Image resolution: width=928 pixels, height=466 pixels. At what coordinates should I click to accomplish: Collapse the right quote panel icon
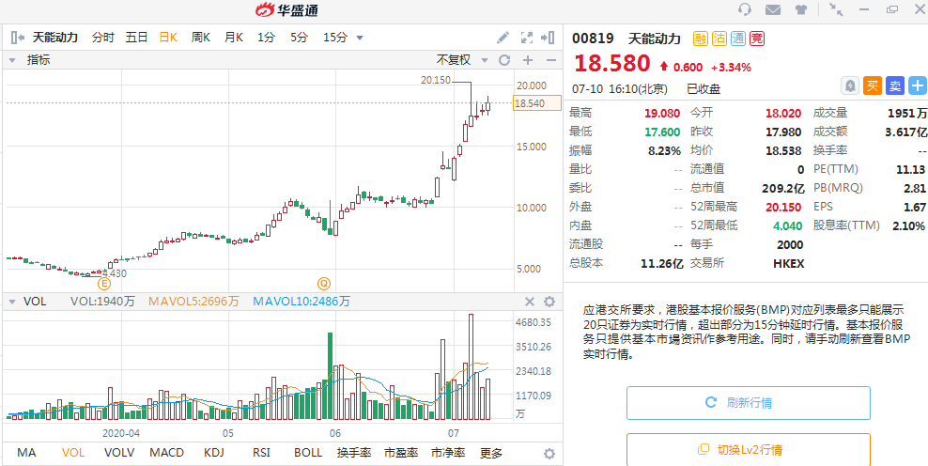(548, 38)
